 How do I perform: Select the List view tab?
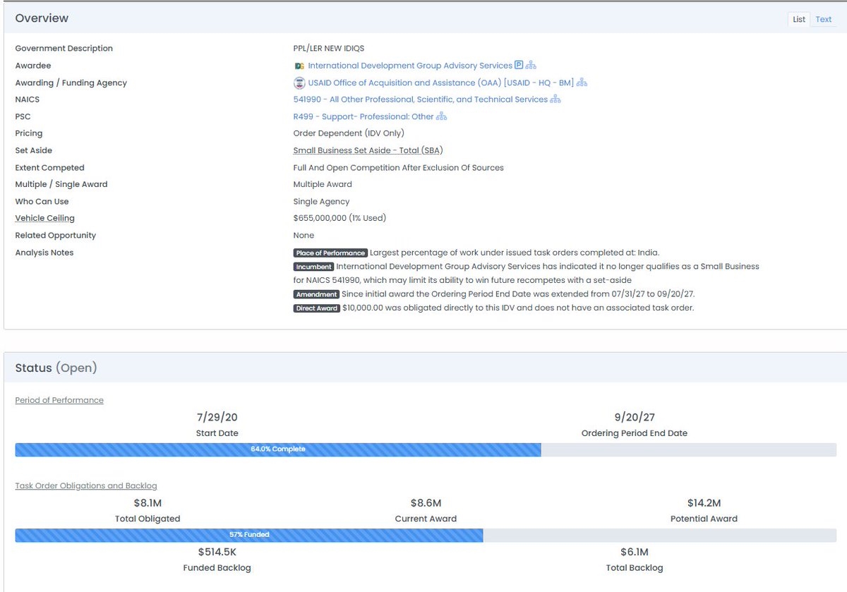(799, 19)
